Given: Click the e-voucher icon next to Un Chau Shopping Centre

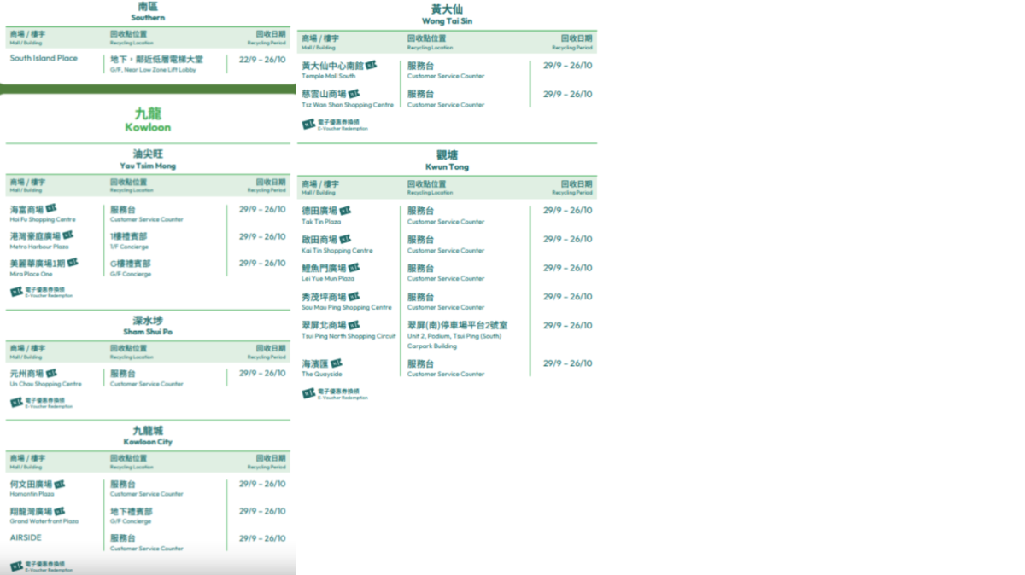Looking at the screenshot, I should [x=51, y=373].
